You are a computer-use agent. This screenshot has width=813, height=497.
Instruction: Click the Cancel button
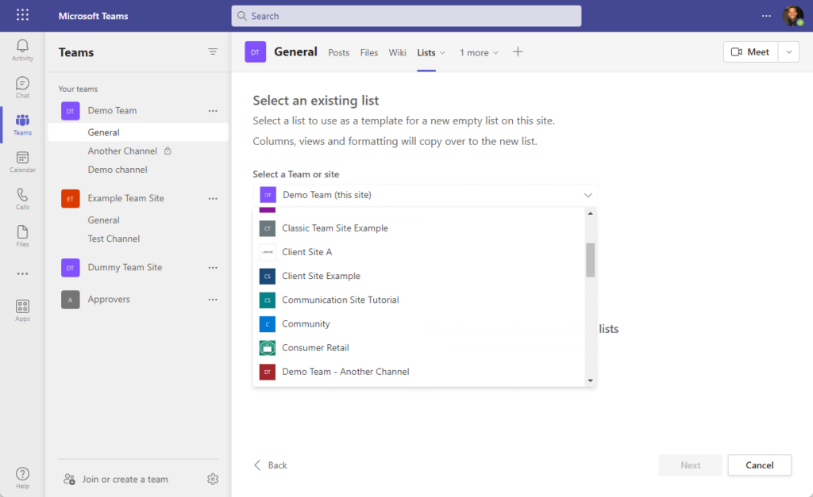click(760, 465)
